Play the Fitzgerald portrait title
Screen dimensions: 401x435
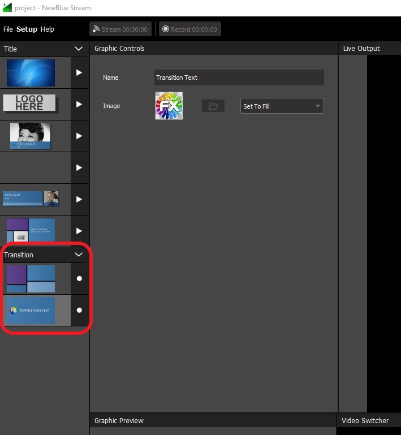pyautogui.click(x=79, y=136)
